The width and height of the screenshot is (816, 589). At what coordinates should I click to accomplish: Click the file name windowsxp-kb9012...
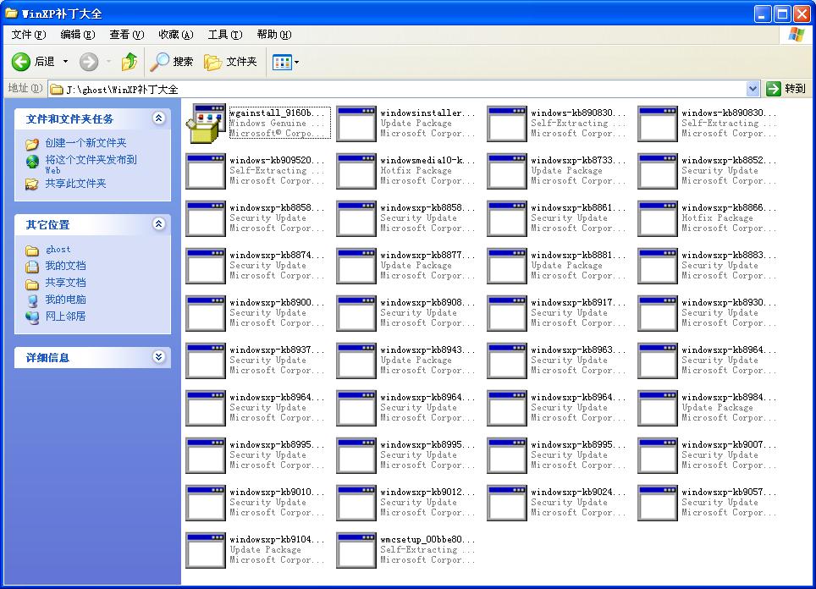[427, 492]
